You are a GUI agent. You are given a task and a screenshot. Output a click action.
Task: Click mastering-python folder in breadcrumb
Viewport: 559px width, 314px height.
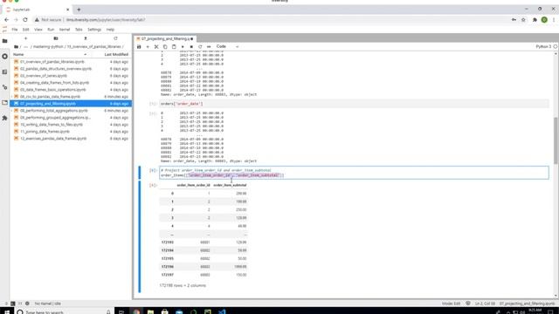click(48, 46)
